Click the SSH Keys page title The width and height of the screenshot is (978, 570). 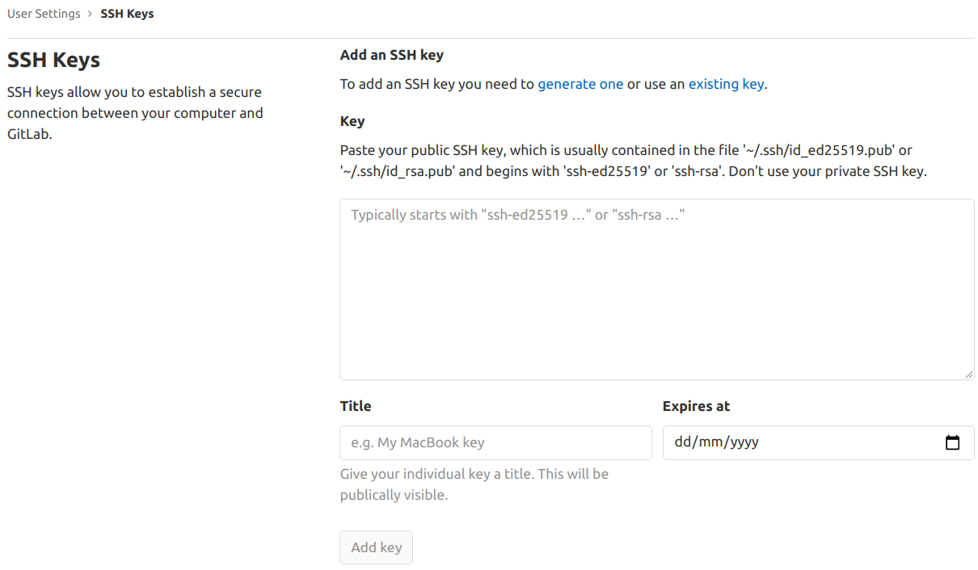pyautogui.click(x=53, y=60)
